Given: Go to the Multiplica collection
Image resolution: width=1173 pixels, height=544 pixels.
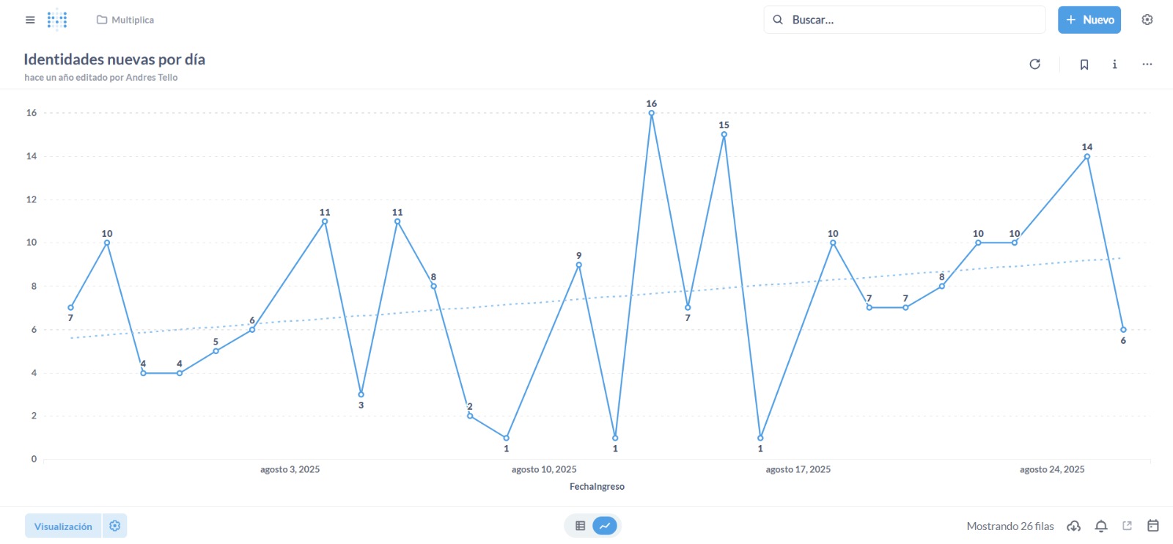Looking at the screenshot, I should pyautogui.click(x=125, y=20).
